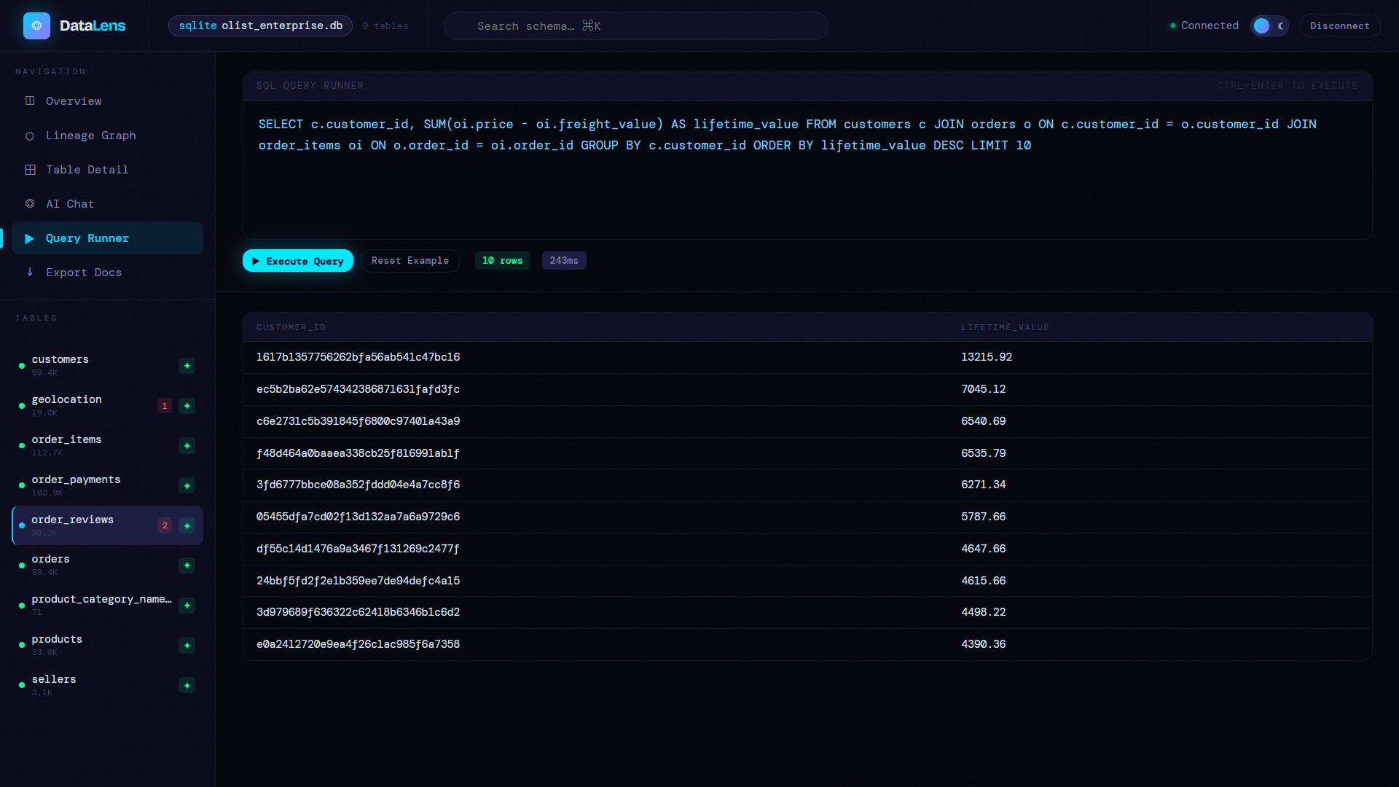Click the Lineage Graph hexagon icon

click(30, 136)
